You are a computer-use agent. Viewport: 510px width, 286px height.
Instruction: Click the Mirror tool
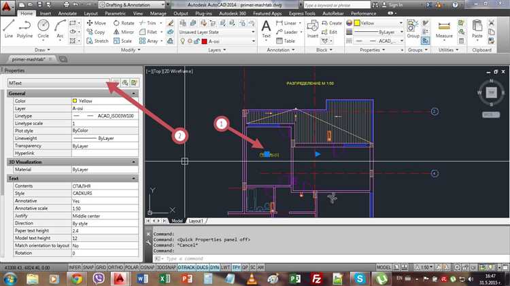(124, 32)
